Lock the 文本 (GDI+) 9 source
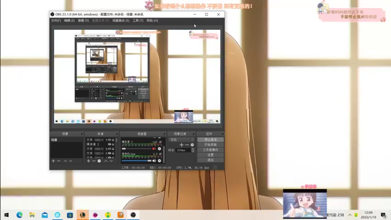 (113, 140)
